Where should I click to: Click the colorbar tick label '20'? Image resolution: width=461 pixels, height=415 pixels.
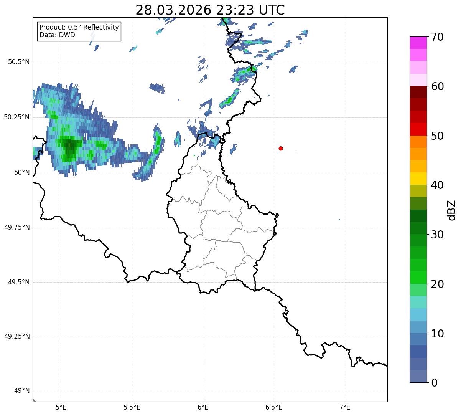pos(438,284)
